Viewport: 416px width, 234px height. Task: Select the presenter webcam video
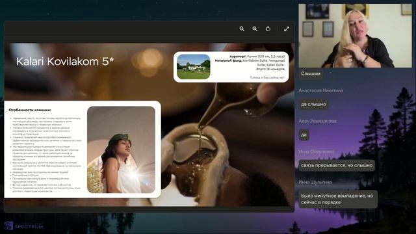tap(356, 36)
